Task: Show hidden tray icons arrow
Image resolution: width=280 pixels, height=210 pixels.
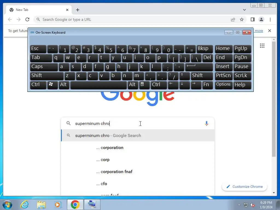Action: pos(239,205)
